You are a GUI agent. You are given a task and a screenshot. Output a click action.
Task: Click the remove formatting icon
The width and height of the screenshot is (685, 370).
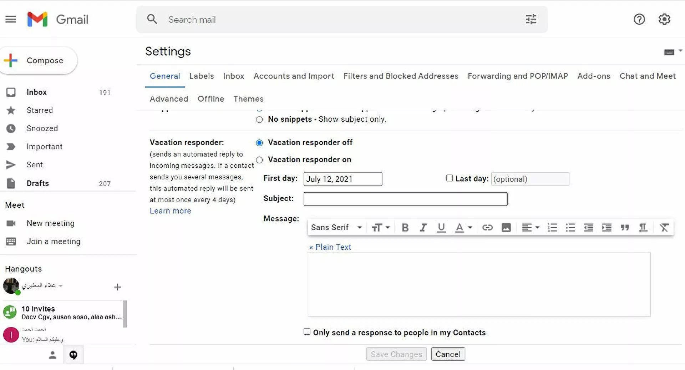[x=664, y=228]
